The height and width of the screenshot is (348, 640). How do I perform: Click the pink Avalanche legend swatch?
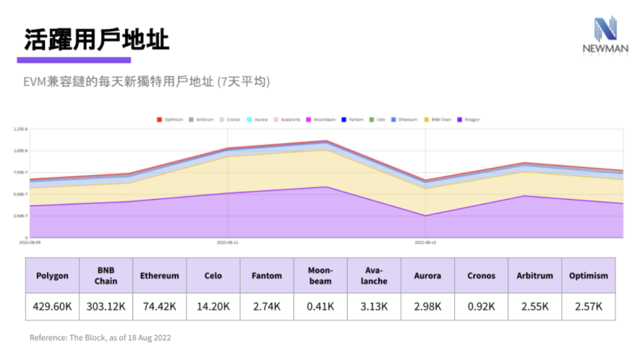click(x=276, y=119)
